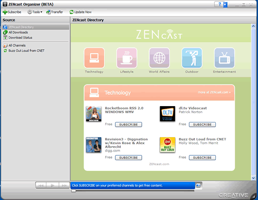
Task: Click the Technology category icon
Action: 94,58
